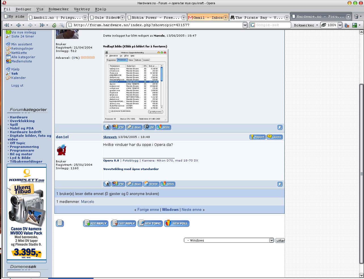This screenshot has height=279, width=364.
Task: Go to Forrige emne link
Action: click(148, 210)
